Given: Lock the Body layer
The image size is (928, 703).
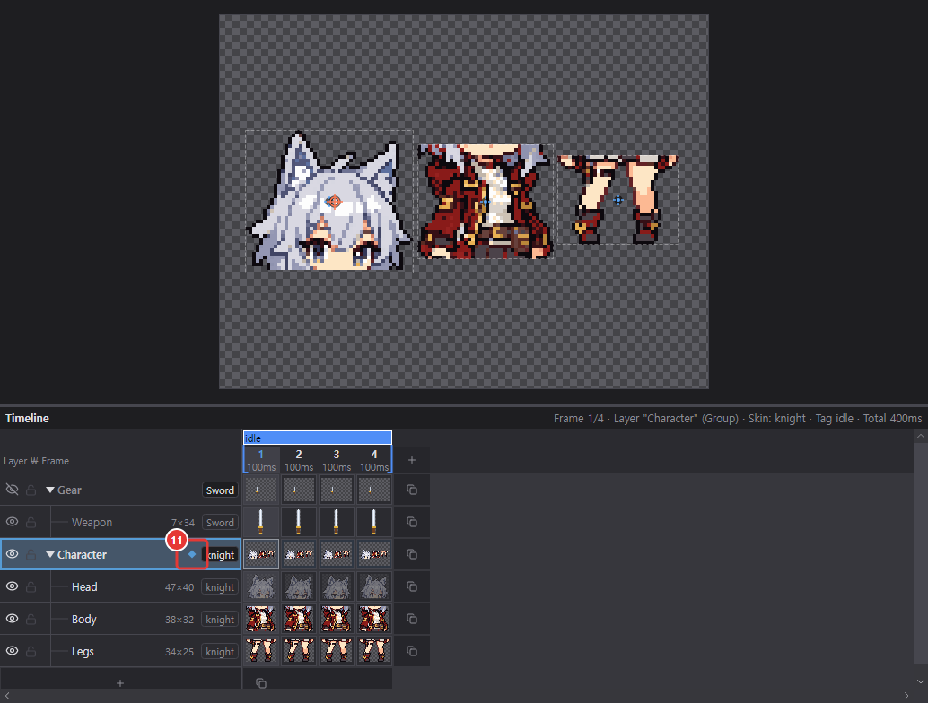Looking at the screenshot, I should (x=31, y=619).
